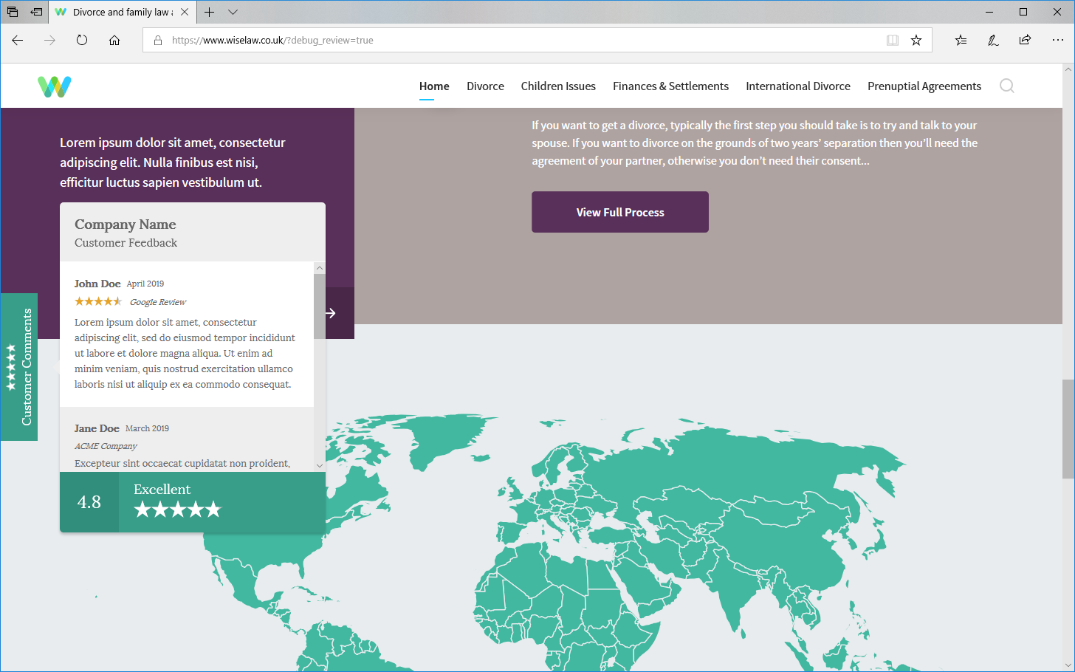Click the ACME Company label
Image resolution: width=1075 pixels, height=672 pixels.
[x=106, y=446]
